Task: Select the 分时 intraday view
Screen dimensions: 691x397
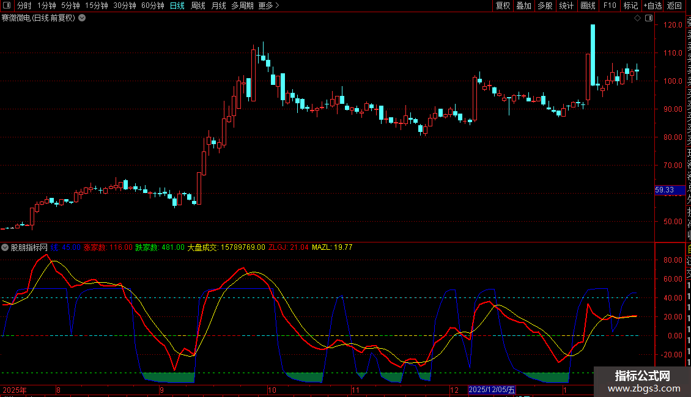Action: click(x=24, y=5)
